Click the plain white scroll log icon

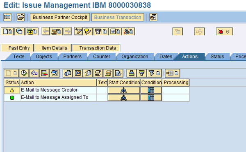tap(98, 73)
